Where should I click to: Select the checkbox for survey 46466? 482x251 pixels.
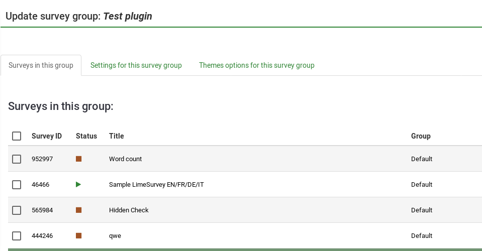(17, 185)
